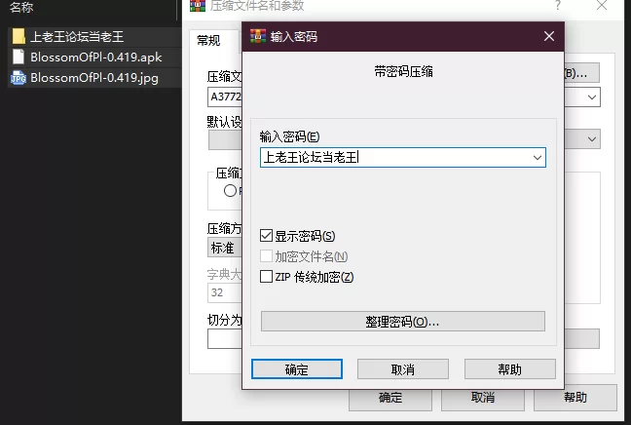
Task: Select the 上老王论坛当老王 folder name
Action: (x=77, y=37)
